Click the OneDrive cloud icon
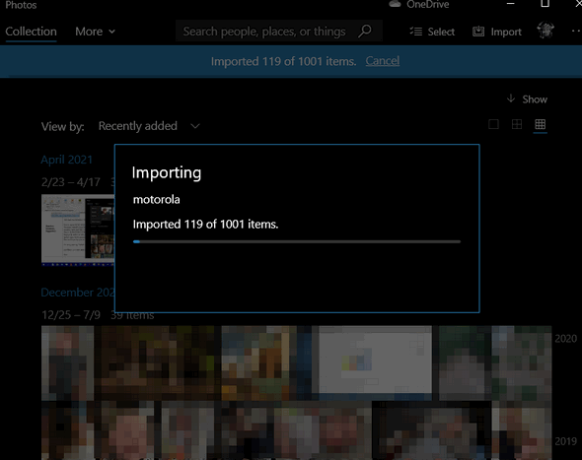Screen dimensions: 582x460 pos(395,4)
